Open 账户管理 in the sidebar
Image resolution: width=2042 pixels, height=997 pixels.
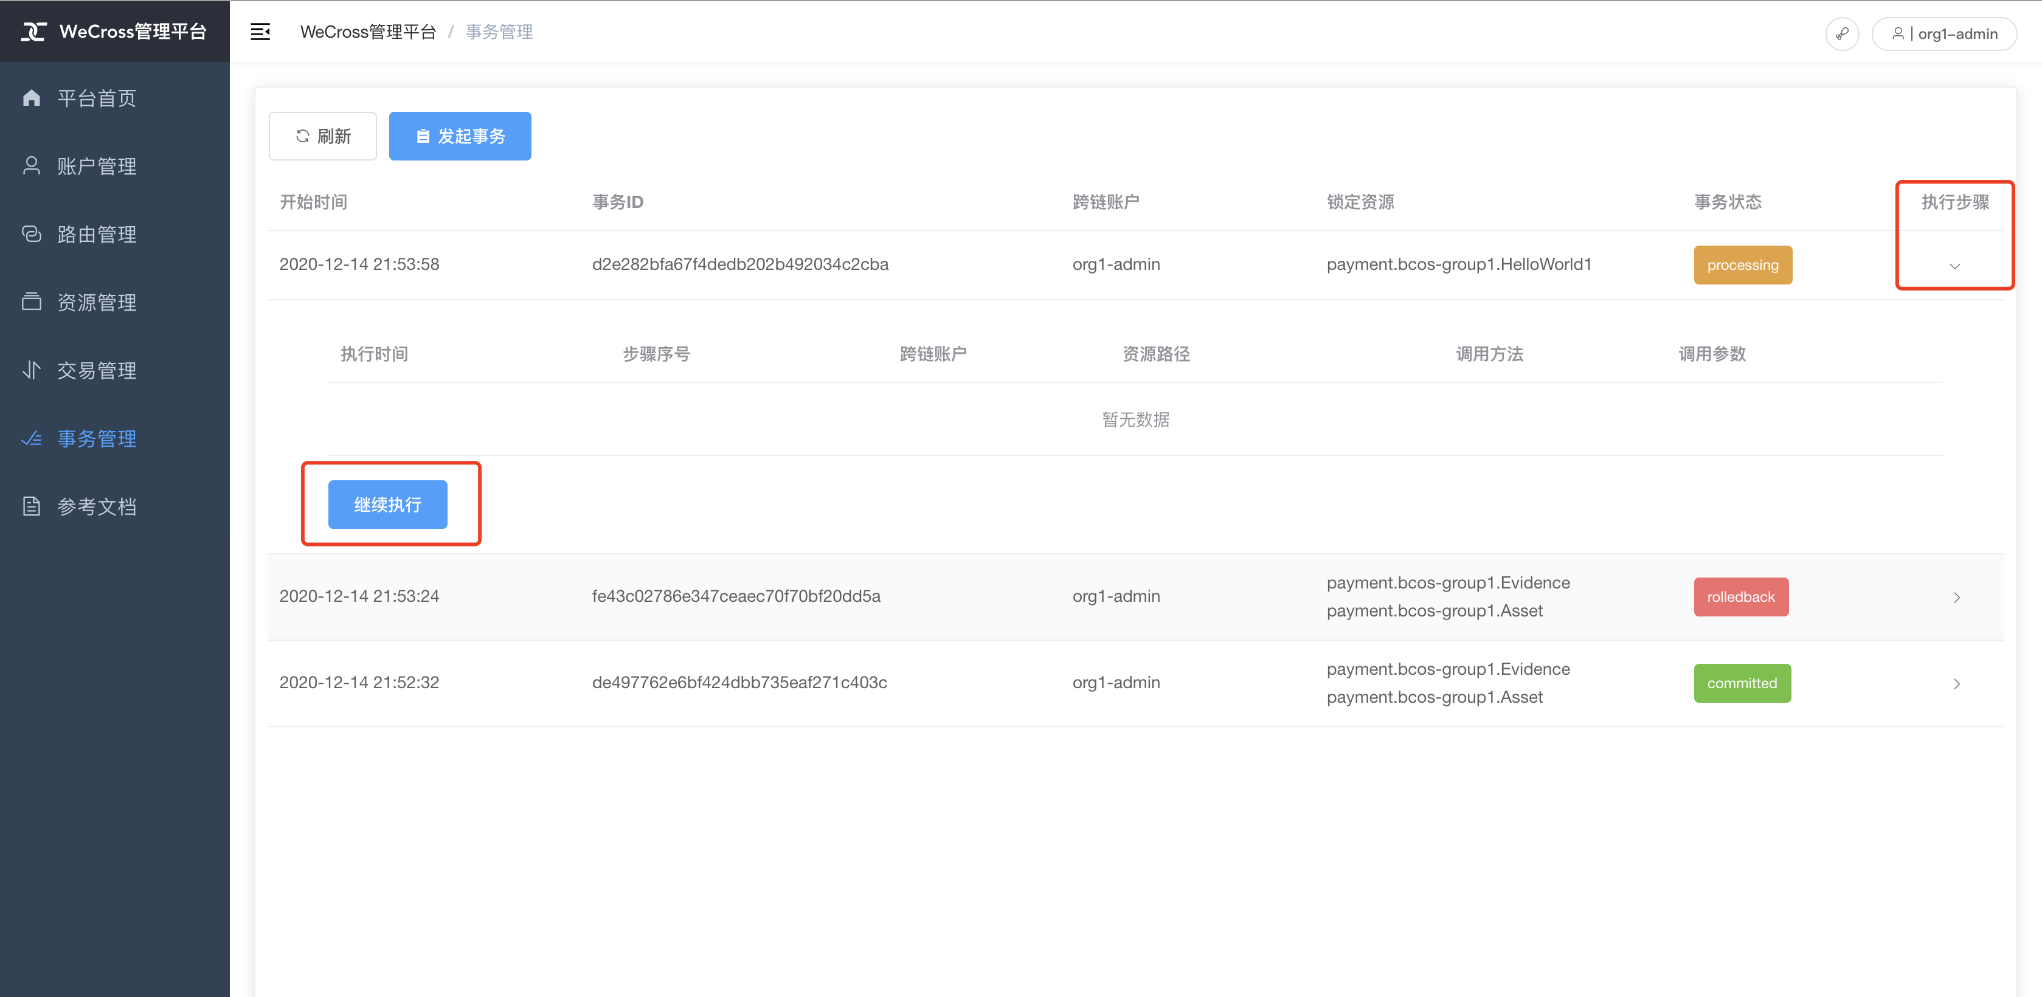(x=115, y=167)
